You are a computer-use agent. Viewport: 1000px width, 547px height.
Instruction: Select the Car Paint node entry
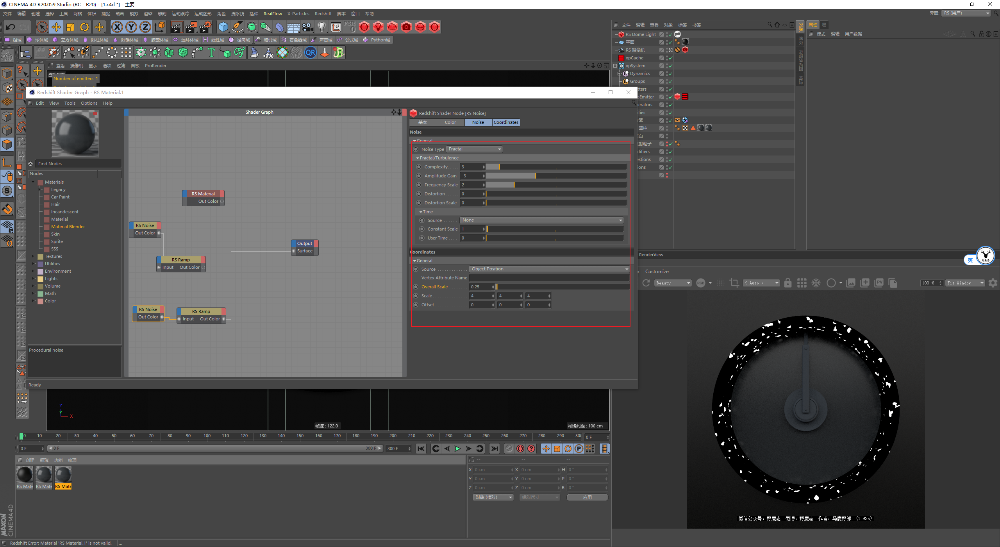(60, 197)
